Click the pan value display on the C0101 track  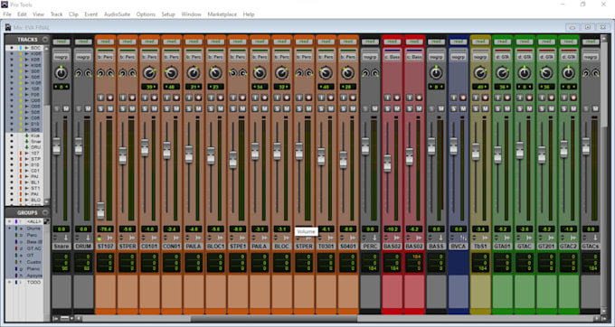click(149, 87)
